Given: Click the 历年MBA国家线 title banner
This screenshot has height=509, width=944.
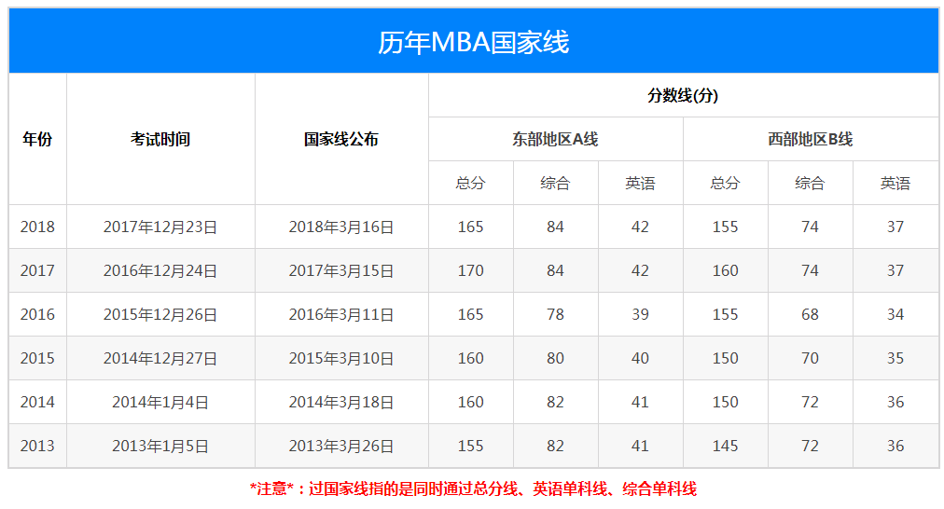Looking at the screenshot, I should point(473,42).
